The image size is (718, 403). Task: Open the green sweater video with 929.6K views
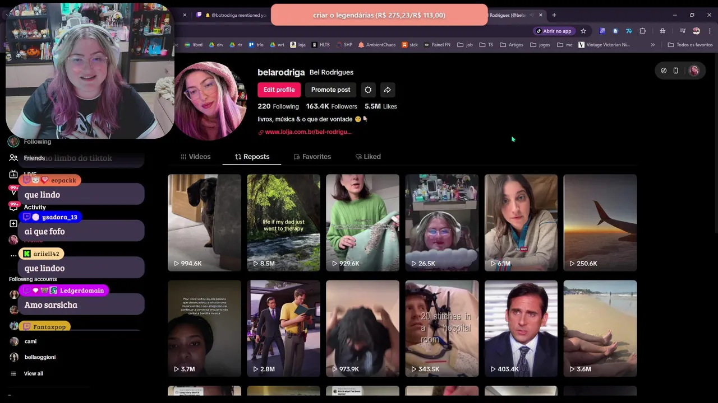[x=362, y=222]
